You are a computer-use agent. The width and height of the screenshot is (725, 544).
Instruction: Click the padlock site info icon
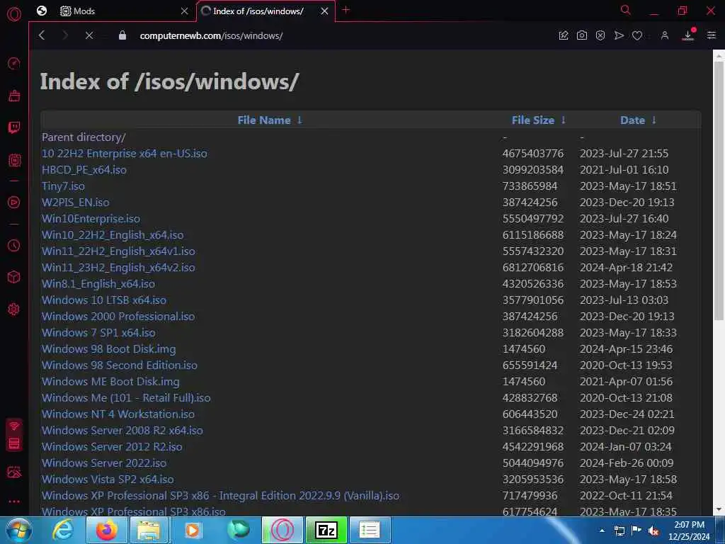(x=122, y=35)
